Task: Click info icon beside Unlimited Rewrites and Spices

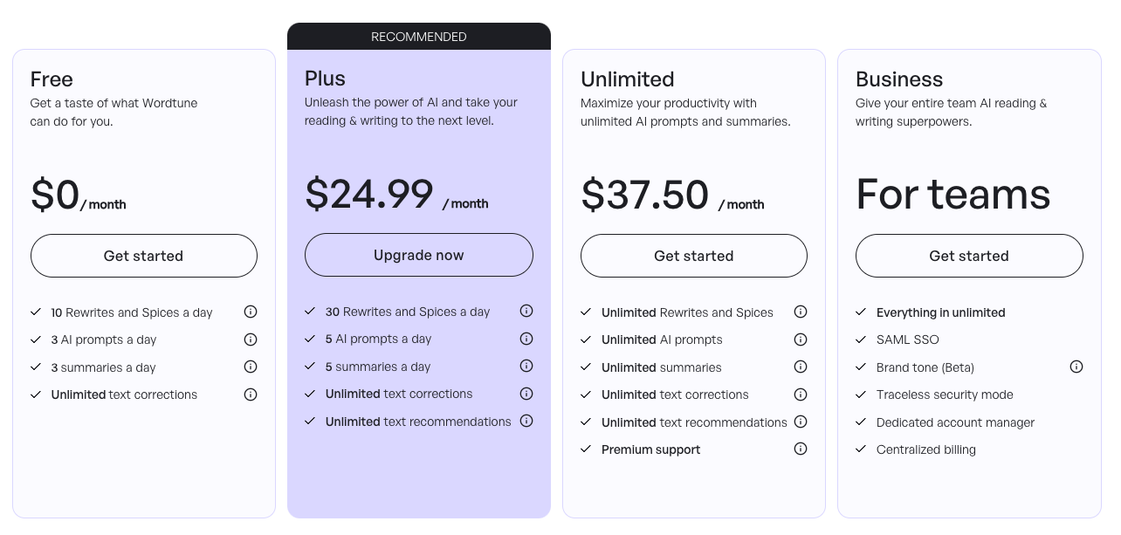Action: pyautogui.click(x=801, y=312)
